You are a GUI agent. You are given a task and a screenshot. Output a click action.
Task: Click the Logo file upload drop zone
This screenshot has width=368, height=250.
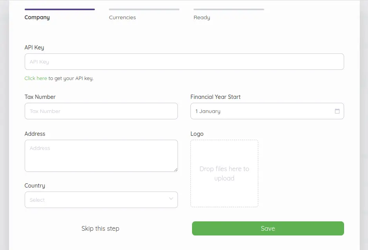tap(224, 173)
